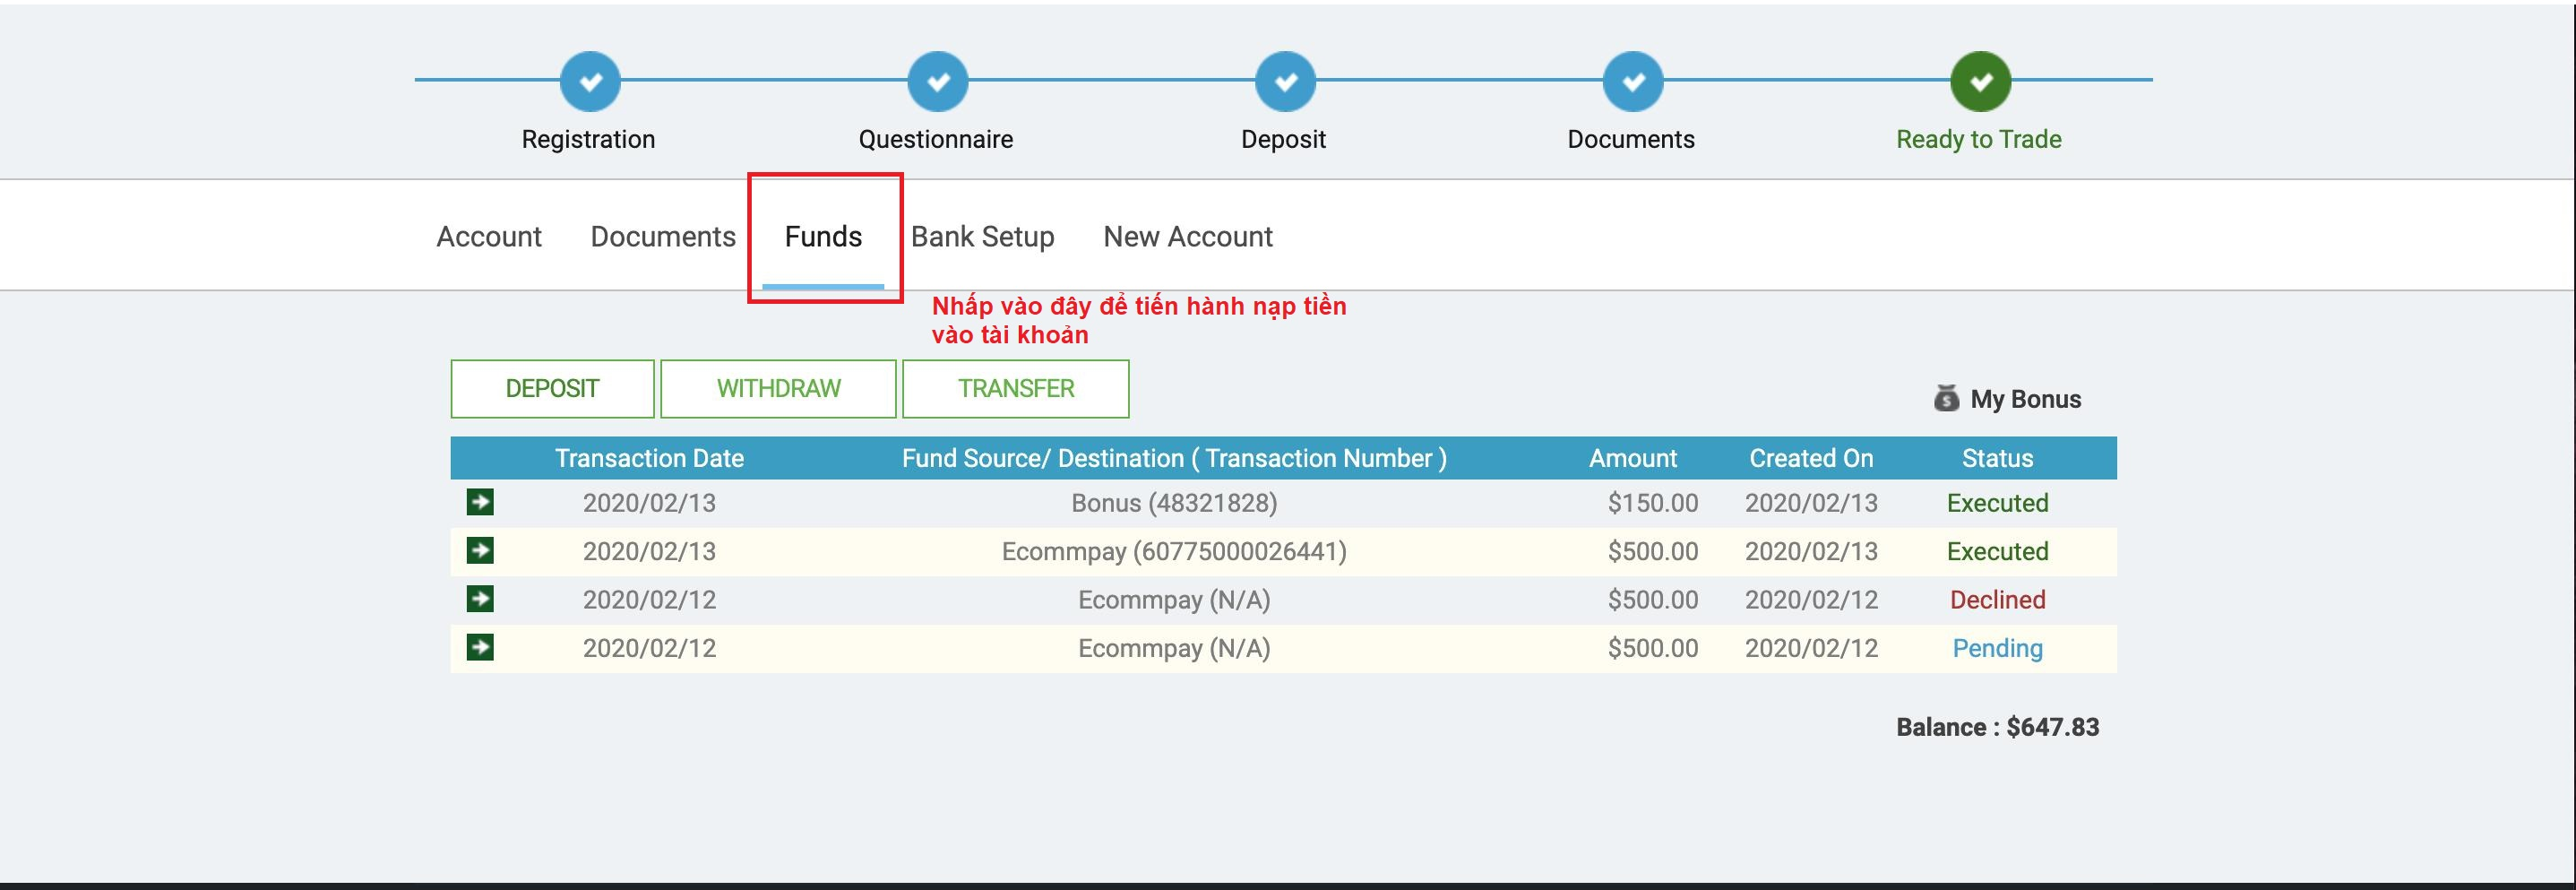Click the Fund Source/ Destination column header
This screenshot has width=2576, height=890.
coord(1174,458)
